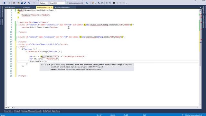The width and height of the screenshot is (206, 116).
Task: Open the 100 % zoom level dropdown
Action: (9, 107)
